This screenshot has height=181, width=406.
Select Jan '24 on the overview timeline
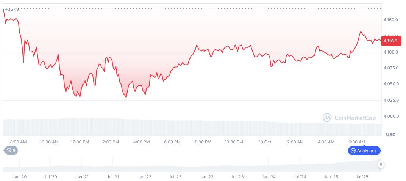(269, 177)
